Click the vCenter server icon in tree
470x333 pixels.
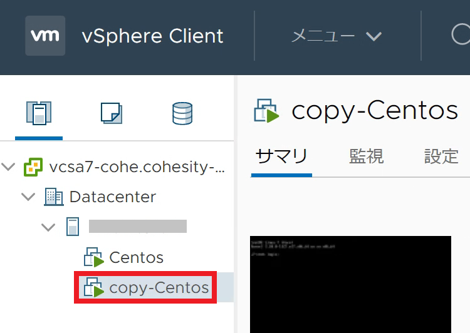click(x=33, y=166)
